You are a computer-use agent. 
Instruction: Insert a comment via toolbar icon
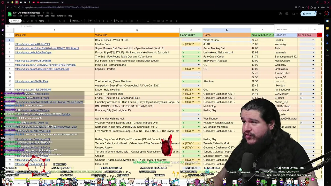click(x=159, y=21)
